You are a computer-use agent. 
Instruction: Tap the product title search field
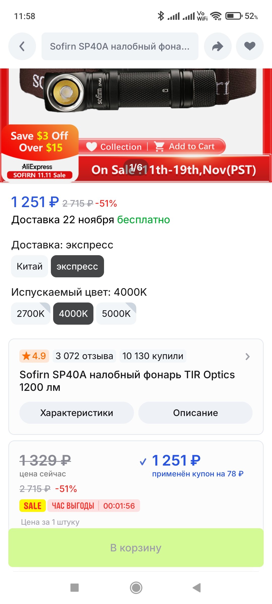point(120,46)
